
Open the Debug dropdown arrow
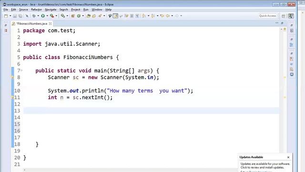click(38, 16)
